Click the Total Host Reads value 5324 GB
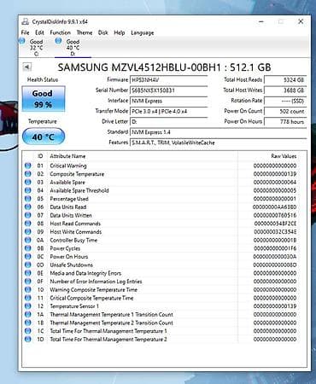 point(285,80)
